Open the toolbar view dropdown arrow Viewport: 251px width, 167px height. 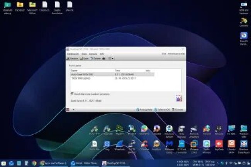(x=112, y=58)
